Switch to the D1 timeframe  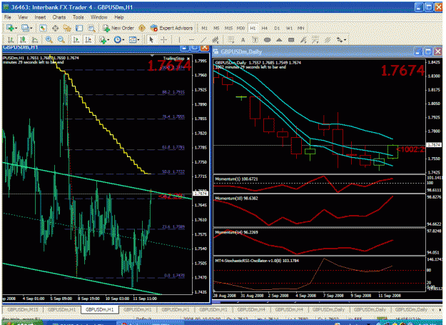click(x=277, y=28)
